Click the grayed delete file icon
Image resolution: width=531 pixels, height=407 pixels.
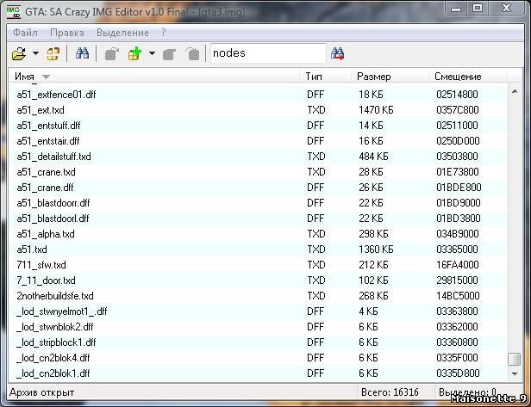click(x=193, y=53)
